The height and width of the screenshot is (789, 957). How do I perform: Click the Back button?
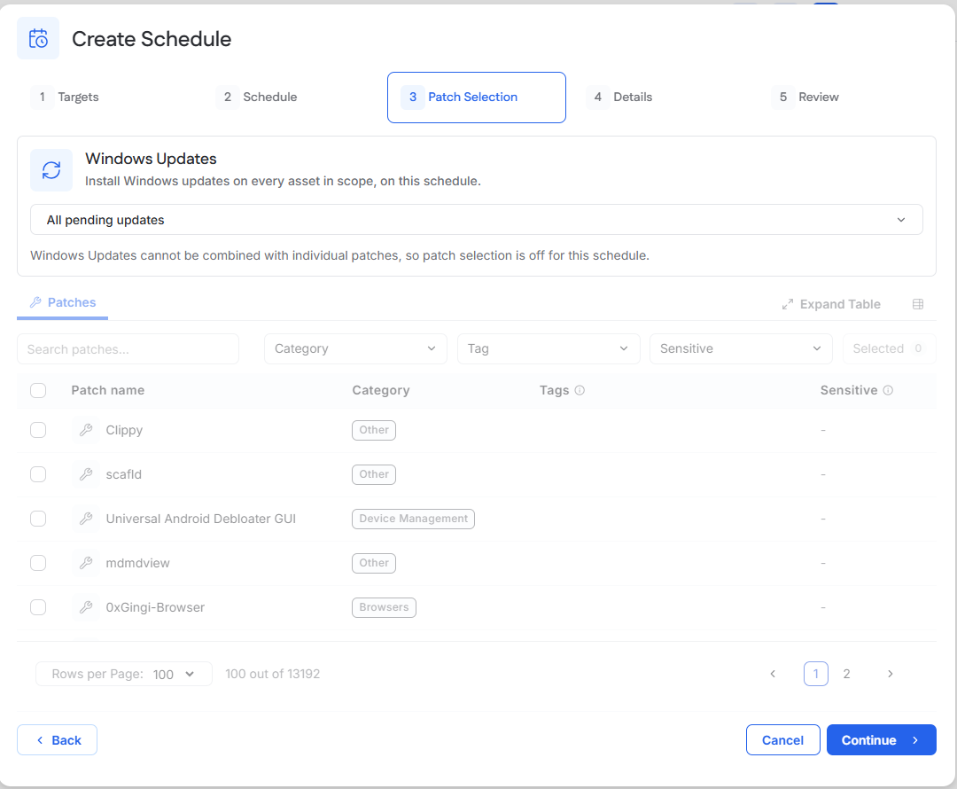coord(58,740)
